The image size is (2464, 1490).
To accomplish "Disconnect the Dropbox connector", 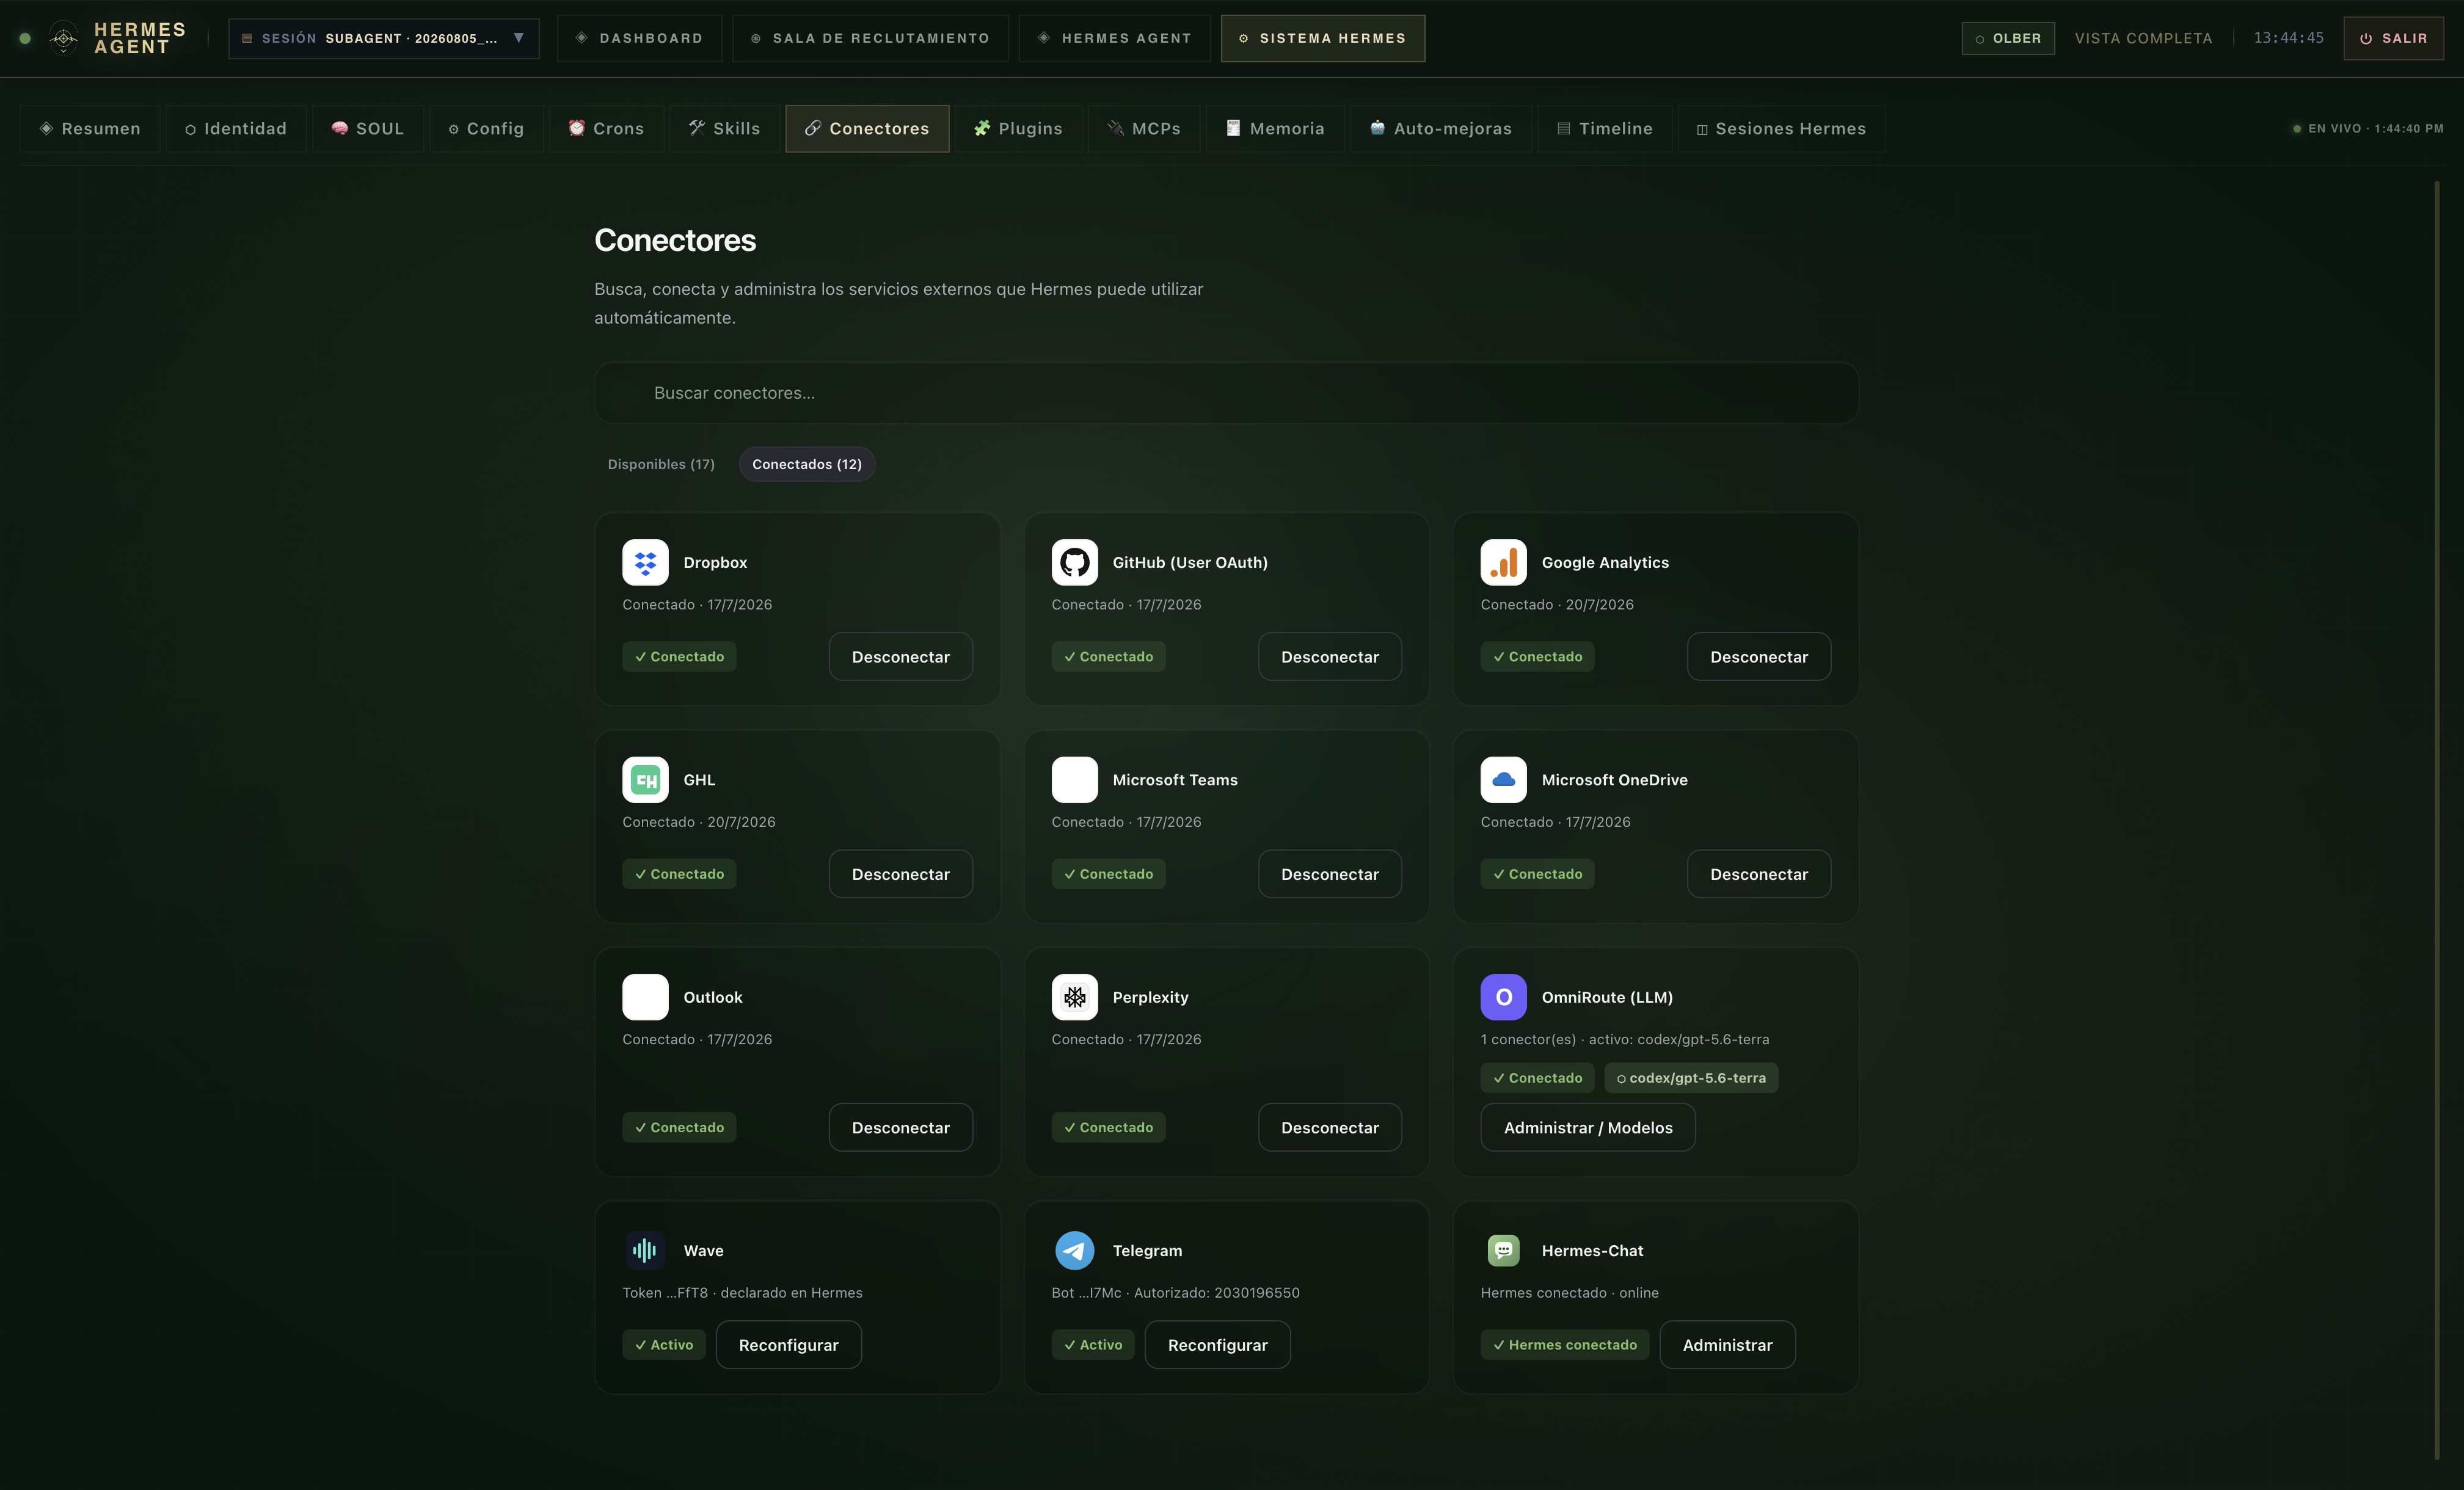I will click(900, 656).
